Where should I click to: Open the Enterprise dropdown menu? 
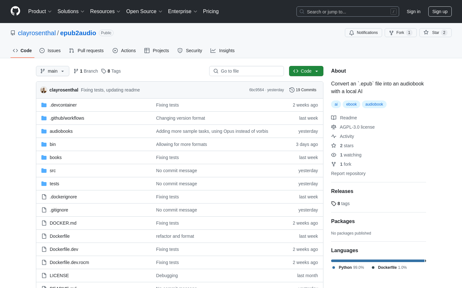click(183, 12)
